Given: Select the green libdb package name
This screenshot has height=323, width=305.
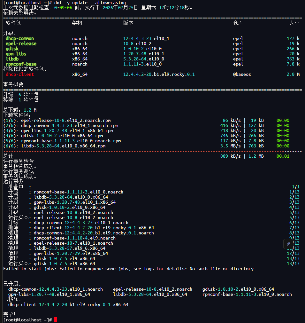Looking at the screenshot, I should pos(12,59).
